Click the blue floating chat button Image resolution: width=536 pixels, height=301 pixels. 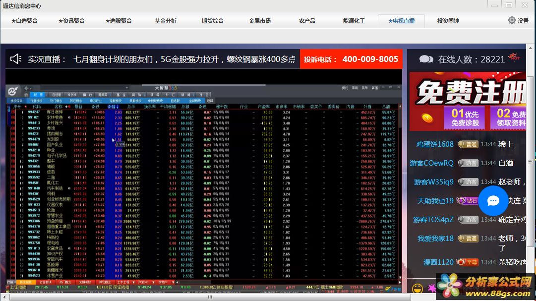coord(493,201)
